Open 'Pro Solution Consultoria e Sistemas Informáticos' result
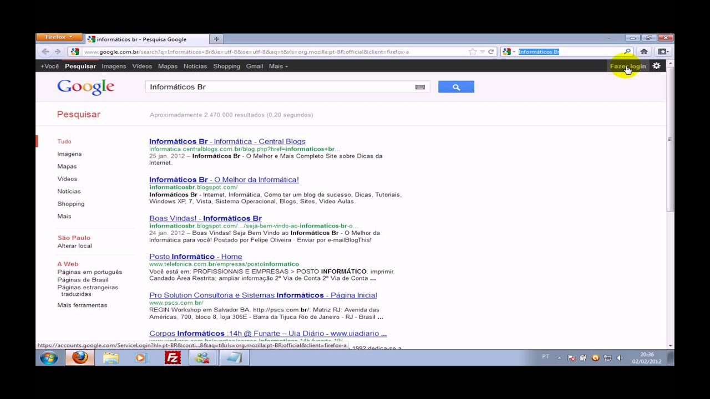 pos(263,295)
